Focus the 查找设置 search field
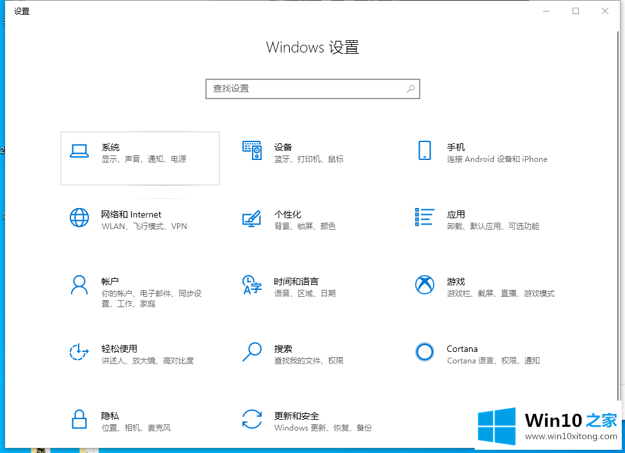625x453 pixels. 312,89
